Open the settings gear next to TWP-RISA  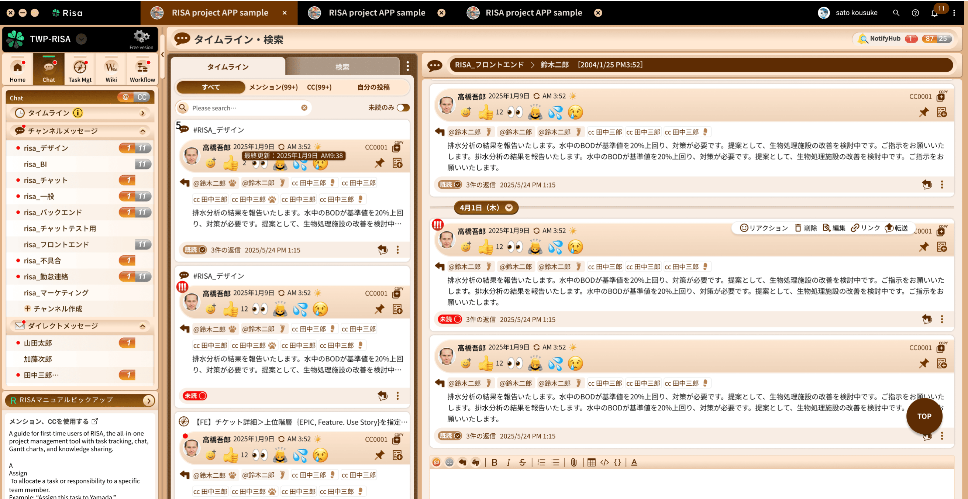141,37
